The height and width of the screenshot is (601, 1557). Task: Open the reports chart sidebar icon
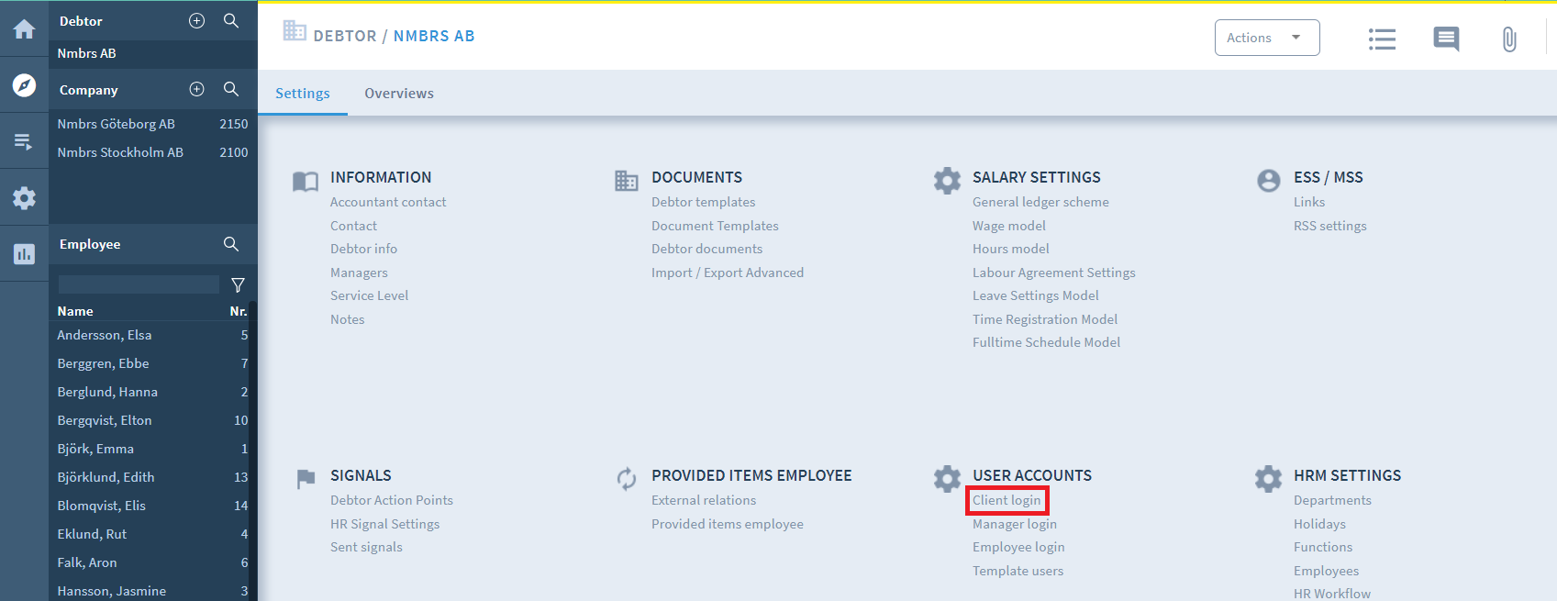pos(24,254)
